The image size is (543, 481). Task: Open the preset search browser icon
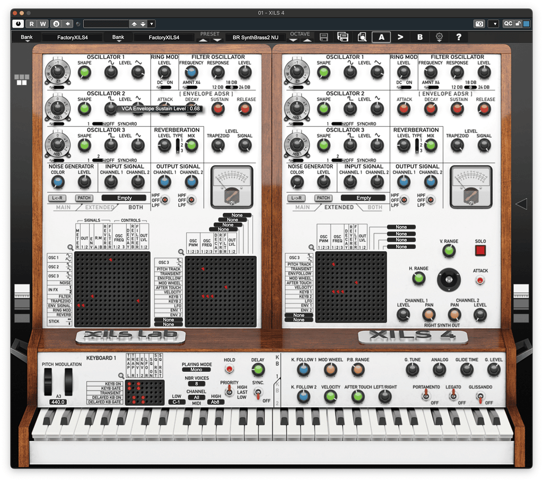pos(362,37)
